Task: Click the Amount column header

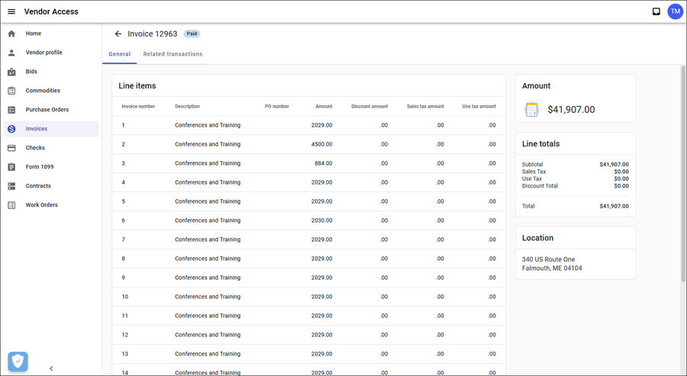Action: pos(324,106)
